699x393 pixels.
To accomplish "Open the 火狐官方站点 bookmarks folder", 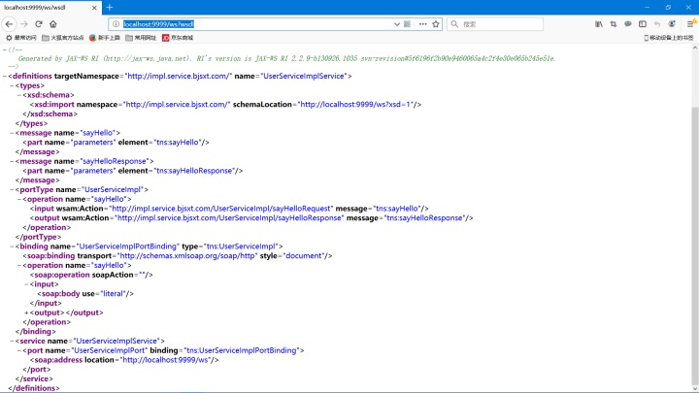I will click(63, 38).
